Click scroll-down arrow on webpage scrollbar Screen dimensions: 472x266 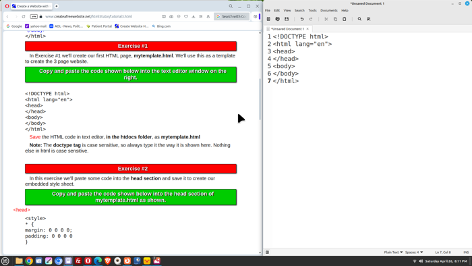click(x=260, y=252)
